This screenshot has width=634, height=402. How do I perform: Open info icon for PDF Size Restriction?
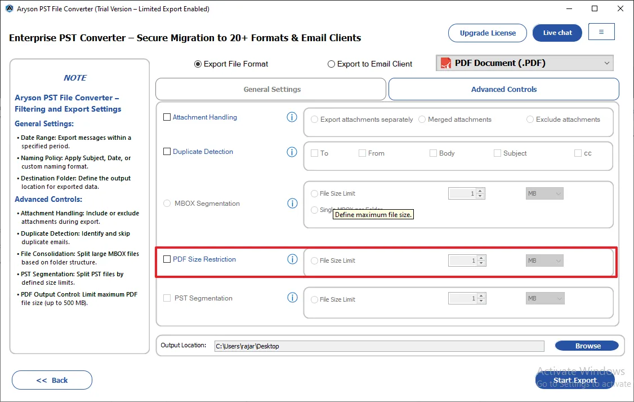pyautogui.click(x=292, y=259)
